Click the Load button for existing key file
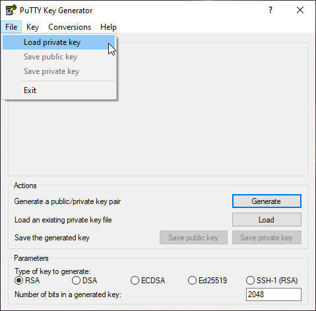The width and height of the screenshot is (316, 311). coord(267,220)
